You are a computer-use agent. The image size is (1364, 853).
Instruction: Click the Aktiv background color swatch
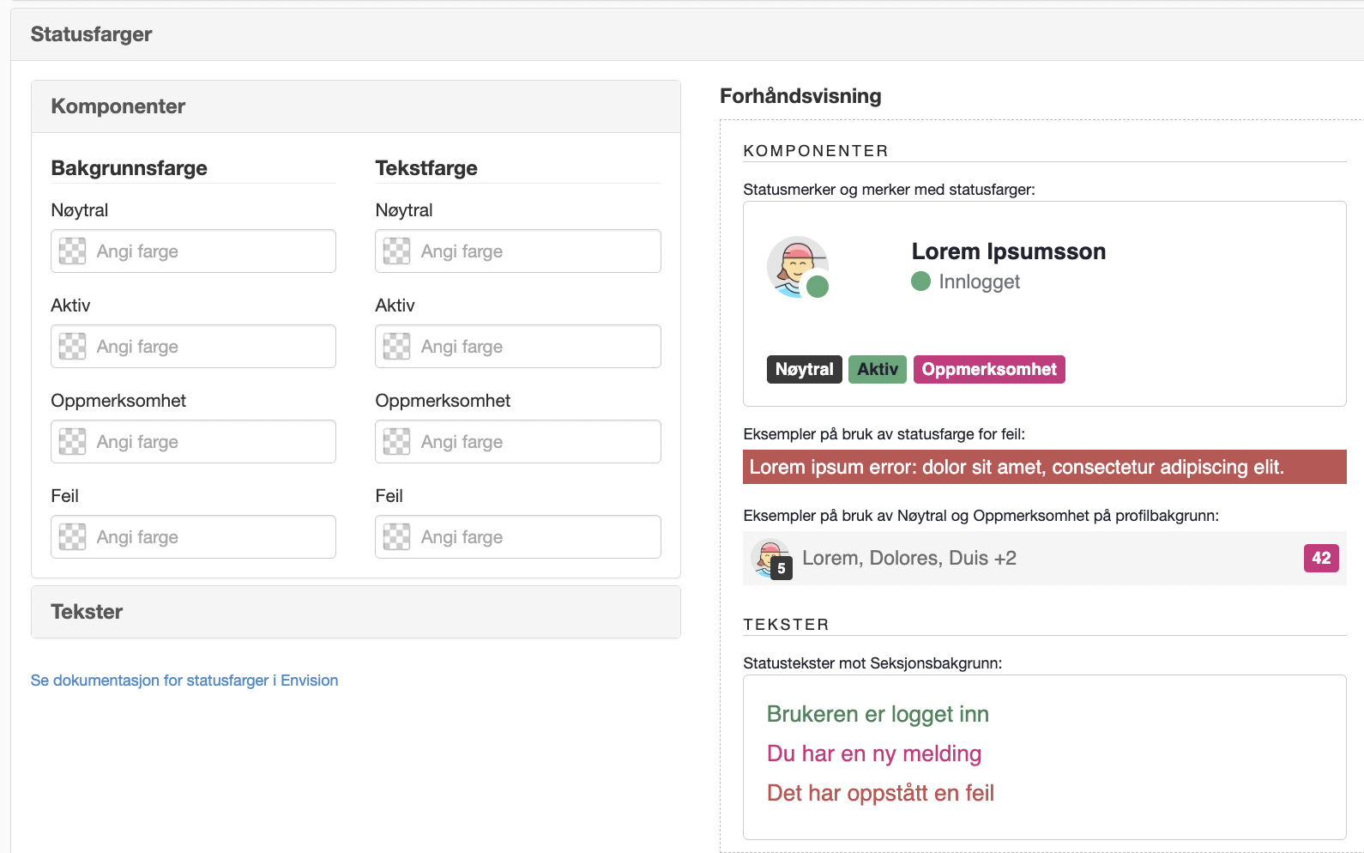[x=72, y=347]
